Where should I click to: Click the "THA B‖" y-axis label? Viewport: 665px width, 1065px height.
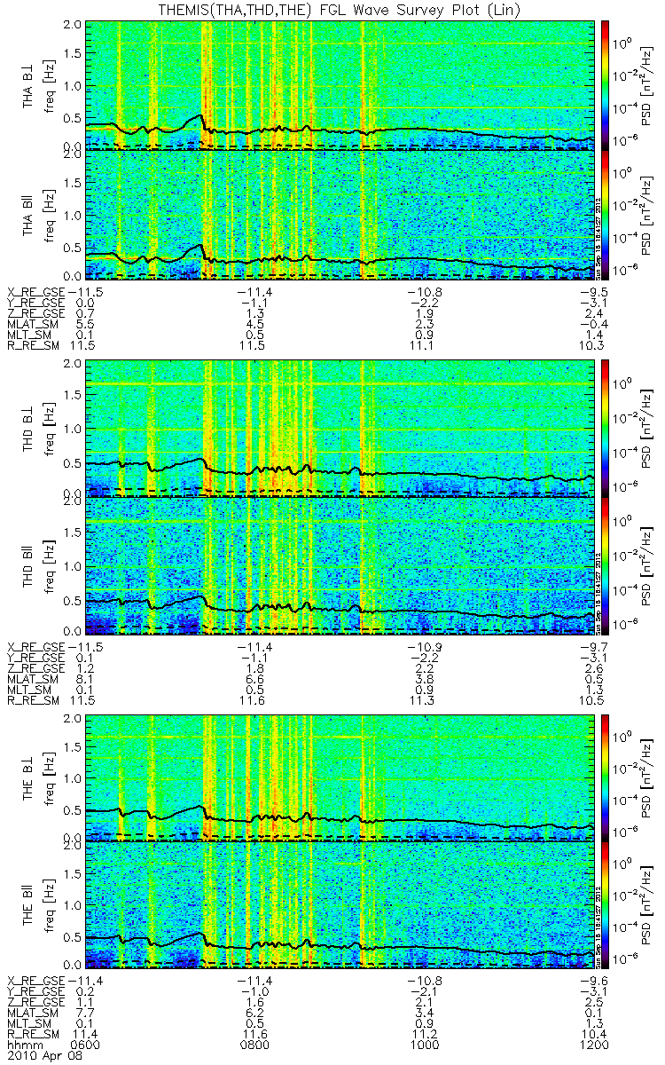27,215
